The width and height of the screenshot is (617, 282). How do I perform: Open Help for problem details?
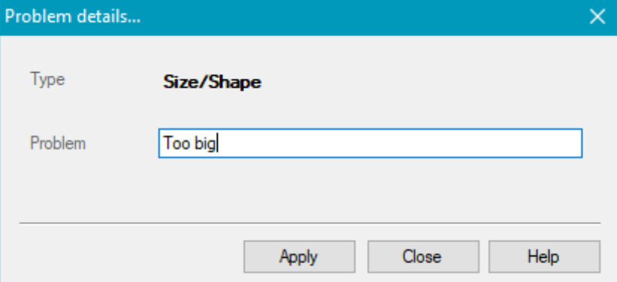pos(544,256)
